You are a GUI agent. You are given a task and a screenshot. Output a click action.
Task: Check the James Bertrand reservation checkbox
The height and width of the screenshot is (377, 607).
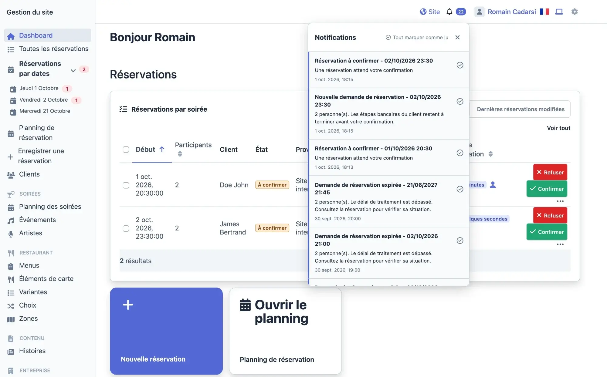pos(126,228)
